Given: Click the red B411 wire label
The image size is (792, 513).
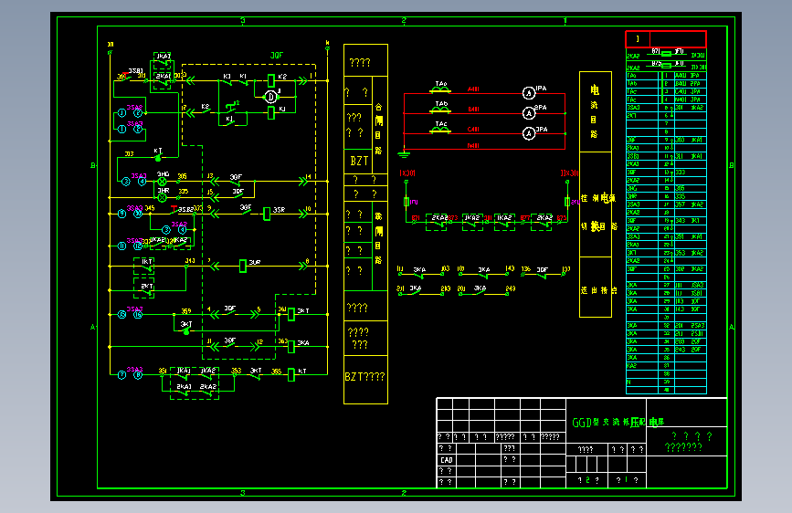Looking at the screenshot, I should coord(473,109).
